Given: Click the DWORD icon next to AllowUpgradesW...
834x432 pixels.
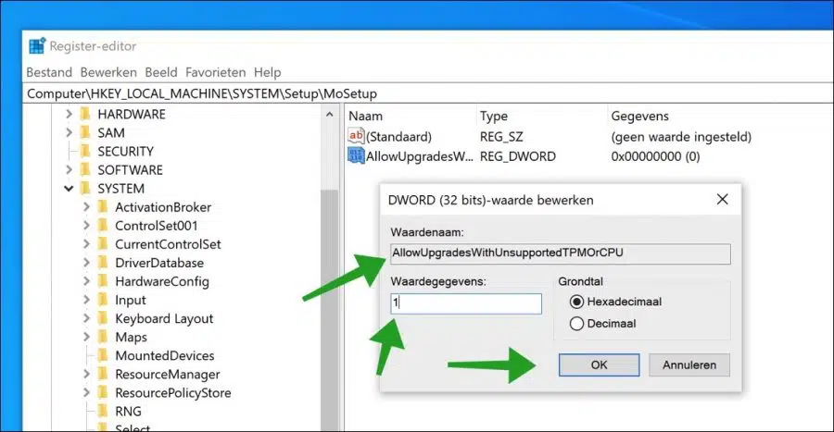Looking at the screenshot, I should [x=356, y=156].
